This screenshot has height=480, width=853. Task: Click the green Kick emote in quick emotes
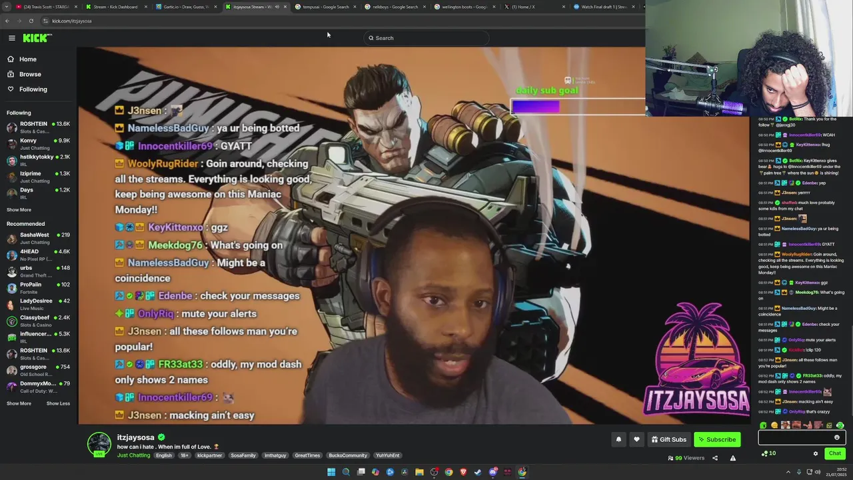(763, 425)
